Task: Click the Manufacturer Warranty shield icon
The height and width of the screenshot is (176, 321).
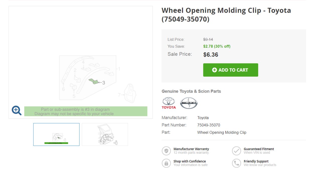Action: pyautogui.click(x=166, y=151)
